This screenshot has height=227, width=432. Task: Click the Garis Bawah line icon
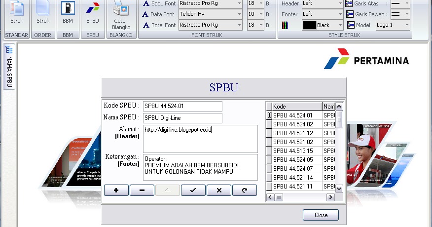(350, 14)
